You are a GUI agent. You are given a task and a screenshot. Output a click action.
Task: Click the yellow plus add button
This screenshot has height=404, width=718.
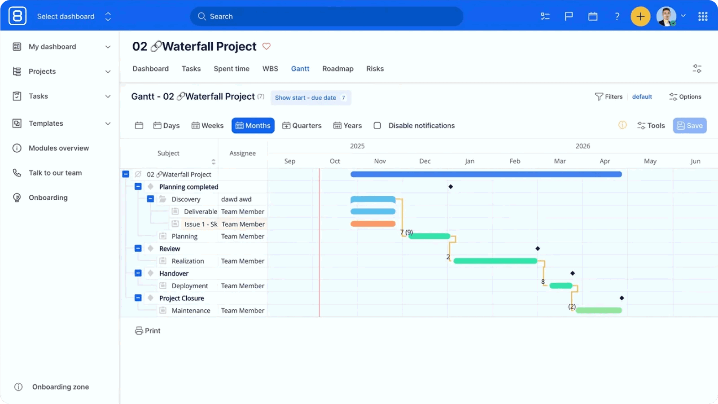point(640,17)
